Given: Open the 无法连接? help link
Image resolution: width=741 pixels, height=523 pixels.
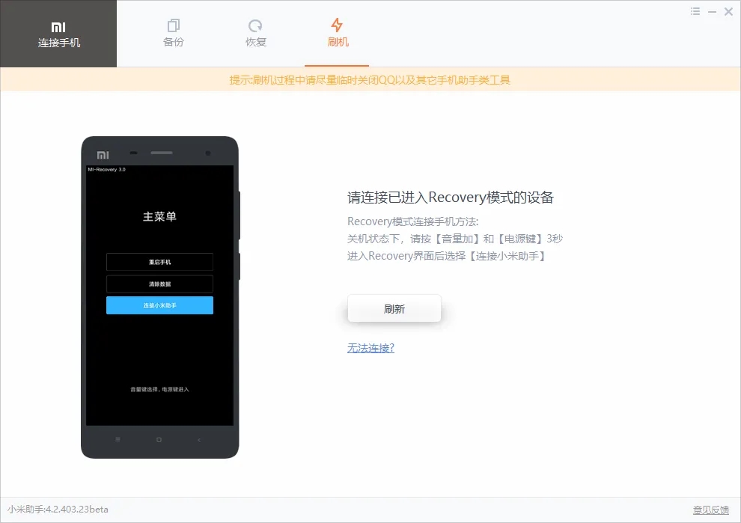Looking at the screenshot, I should pyautogui.click(x=370, y=348).
